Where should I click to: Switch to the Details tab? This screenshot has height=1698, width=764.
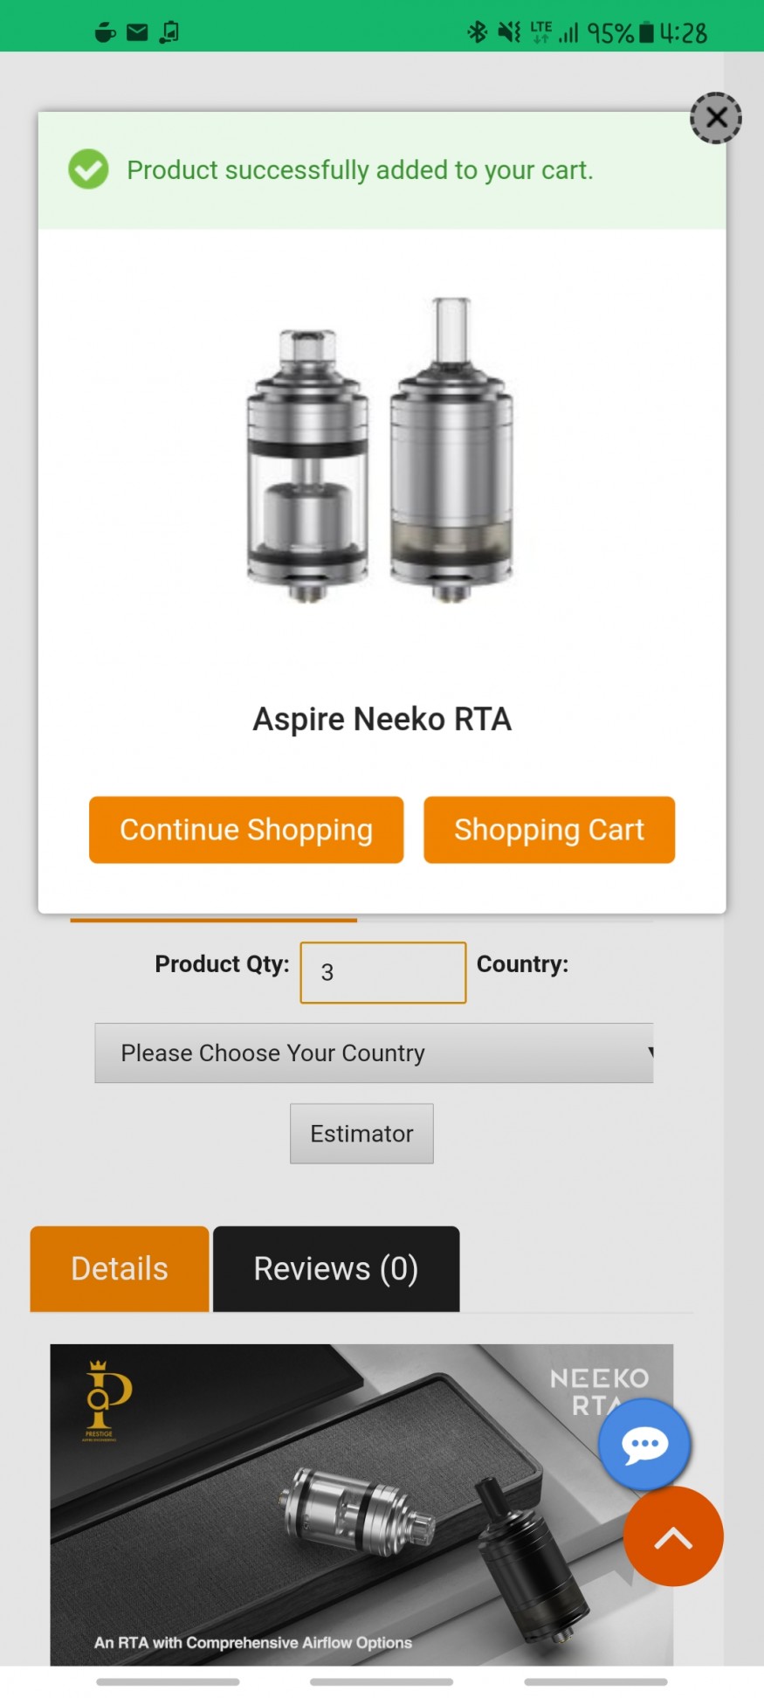click(120, 1268)
